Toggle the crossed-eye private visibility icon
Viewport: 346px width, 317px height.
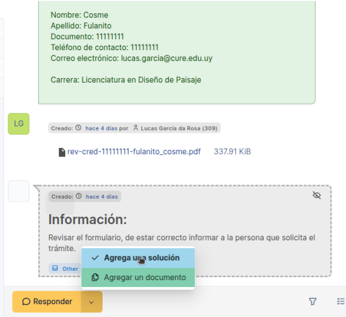pos(317,195)
